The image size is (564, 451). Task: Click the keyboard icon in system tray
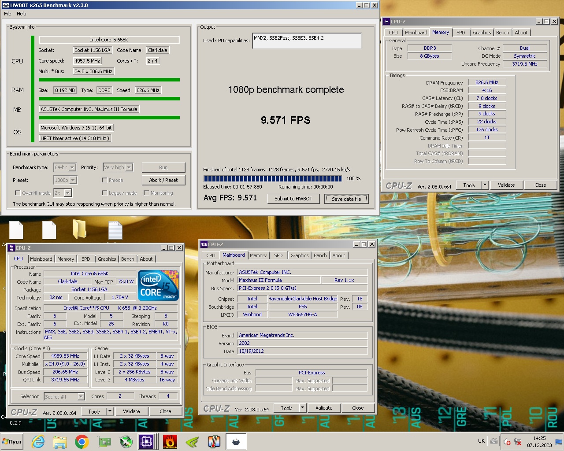point(494,441)
